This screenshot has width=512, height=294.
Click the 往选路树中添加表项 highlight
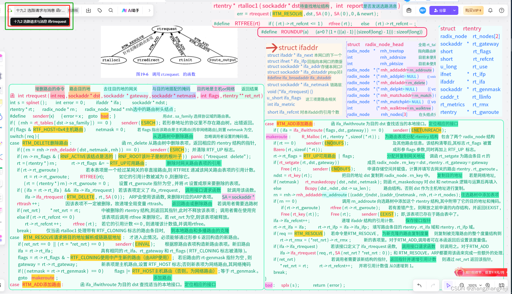point(480,195)
